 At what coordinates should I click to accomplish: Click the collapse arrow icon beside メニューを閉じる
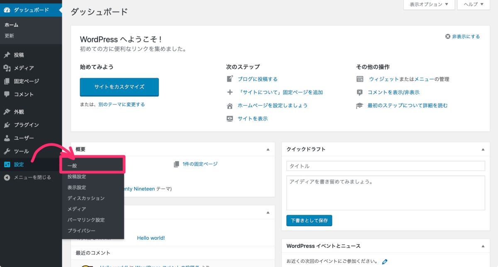click(7, 177)
